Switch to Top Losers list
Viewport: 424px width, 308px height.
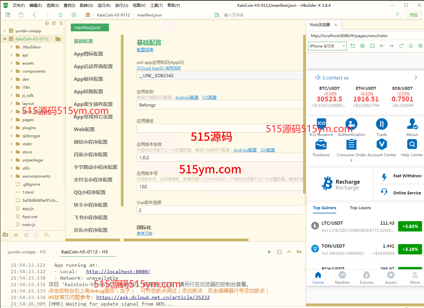click(x=360, y=208)
